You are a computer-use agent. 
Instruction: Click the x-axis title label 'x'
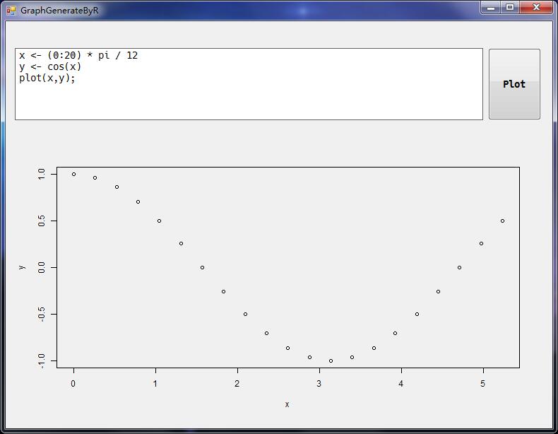287,404
